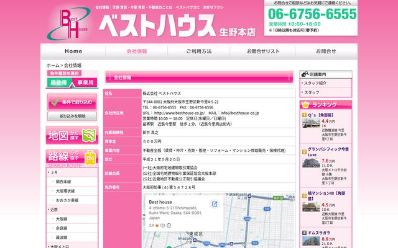Open the Q's【角部屋】 ranking listing
The width and height of the screenshot is (398, 248).
pyautogui.click(x=321, y=115)
